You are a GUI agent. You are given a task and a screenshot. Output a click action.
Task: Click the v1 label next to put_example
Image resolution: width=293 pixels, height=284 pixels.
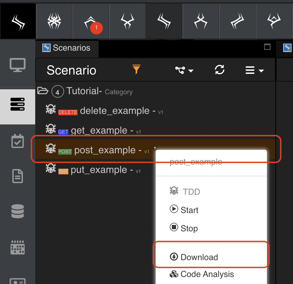click(x=138, y=171)
